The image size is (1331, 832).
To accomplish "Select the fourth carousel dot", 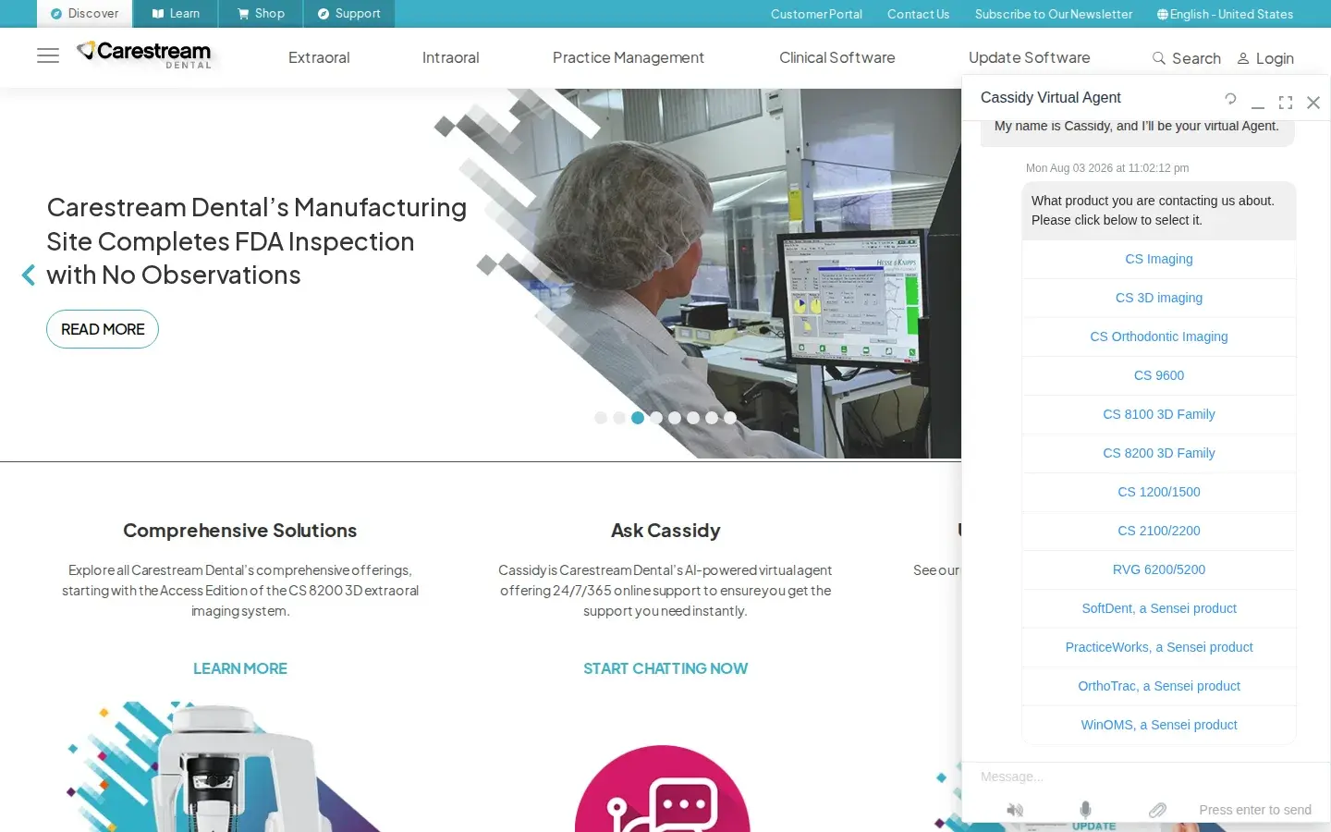I will [x=656, y=418].
